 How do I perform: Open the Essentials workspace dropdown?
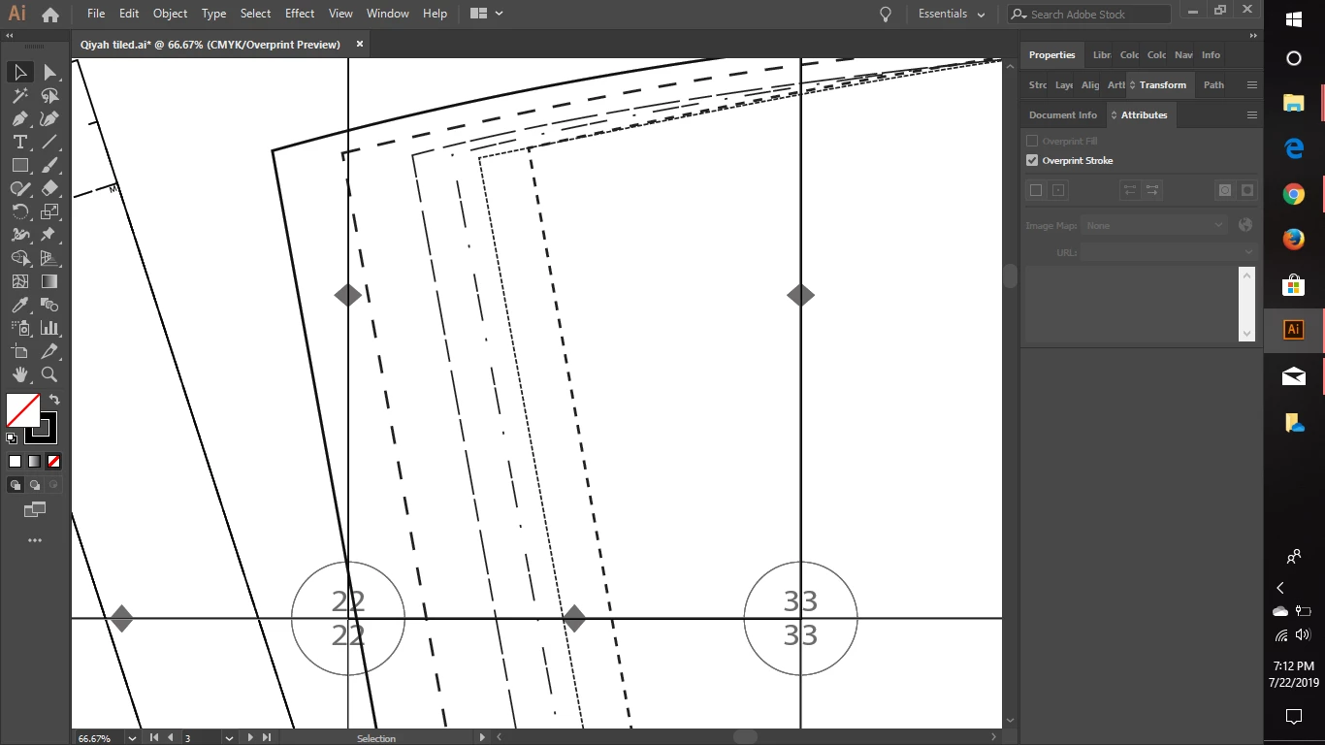click(952, 14)
